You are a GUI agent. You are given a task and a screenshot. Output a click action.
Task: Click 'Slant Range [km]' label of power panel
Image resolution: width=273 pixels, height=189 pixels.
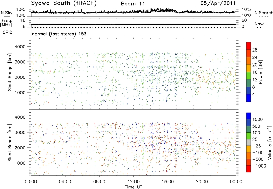click(10, 72)
